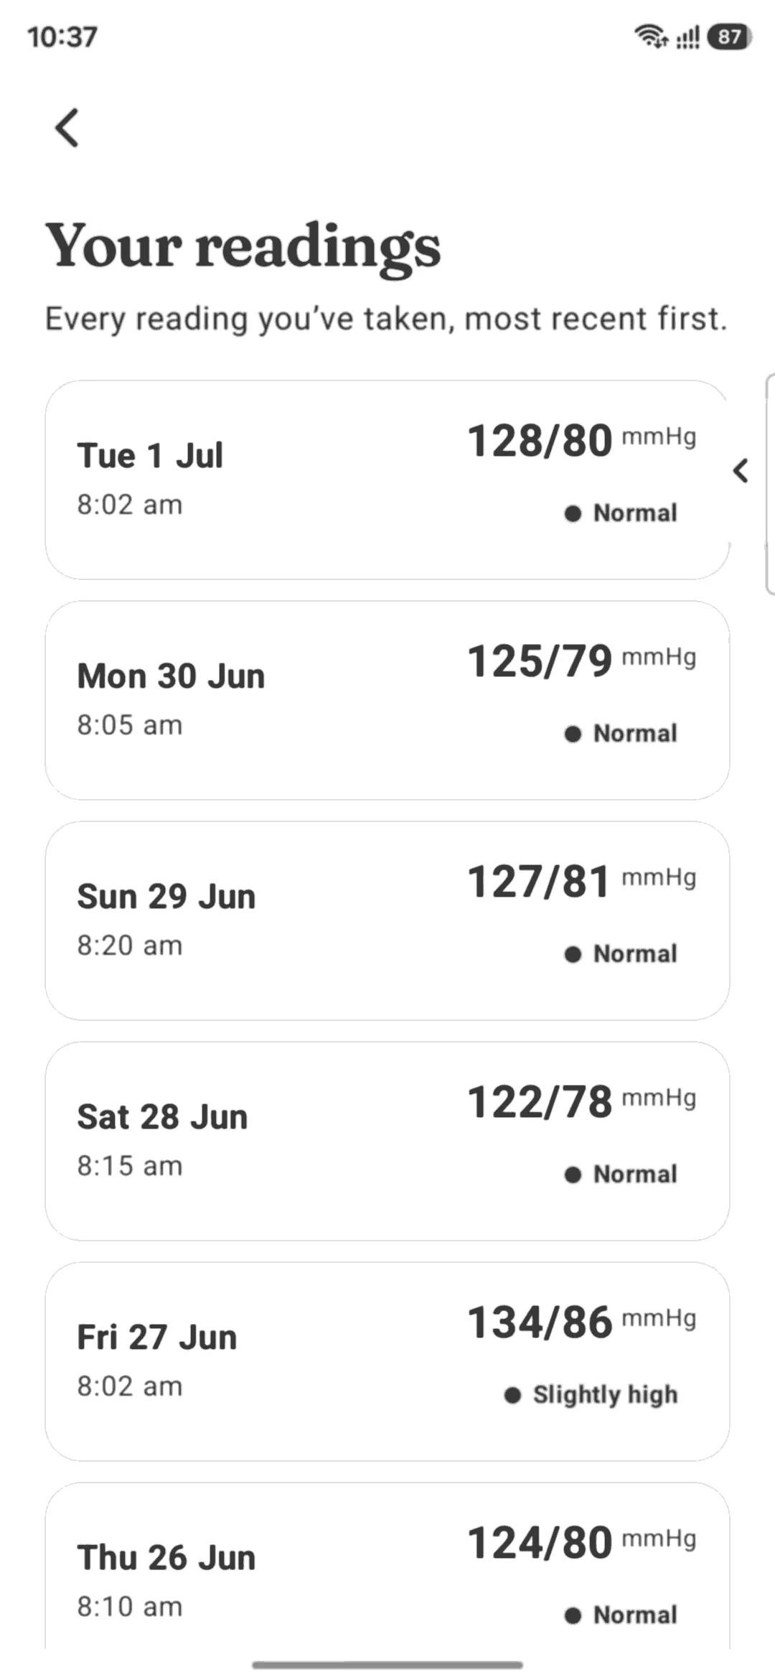Viewport: 775px width, 1680px height.
Task: Open the Fri 27 Jun reading
Action: pyautogui.click(x=387, y=1361)
